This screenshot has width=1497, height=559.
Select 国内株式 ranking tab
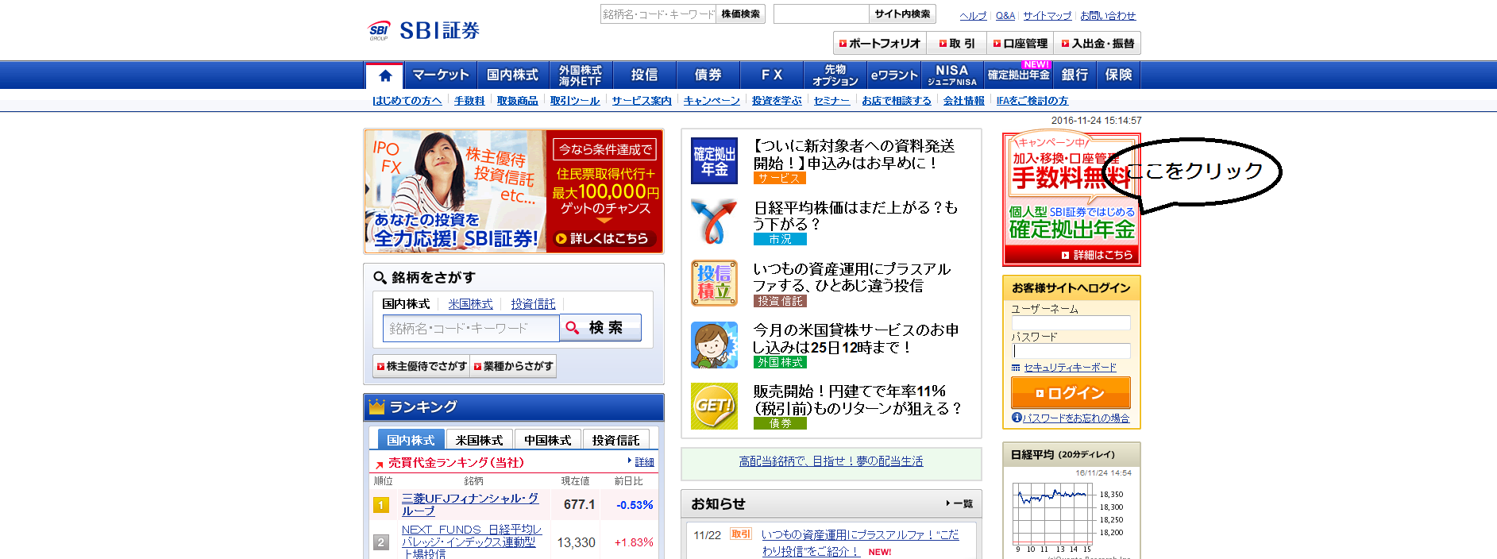point(411,440)
